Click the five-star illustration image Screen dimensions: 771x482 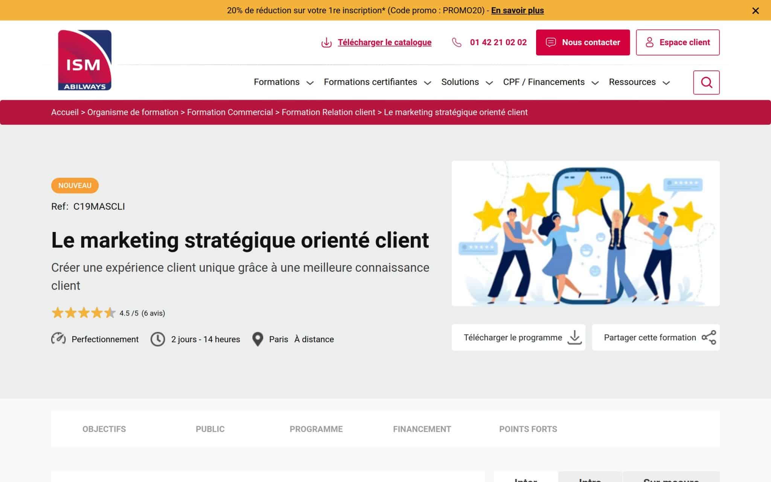585,233
